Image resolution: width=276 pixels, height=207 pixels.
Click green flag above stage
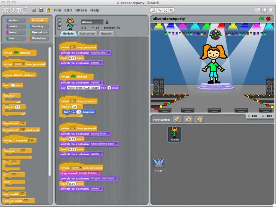click(x=261, y=18)
